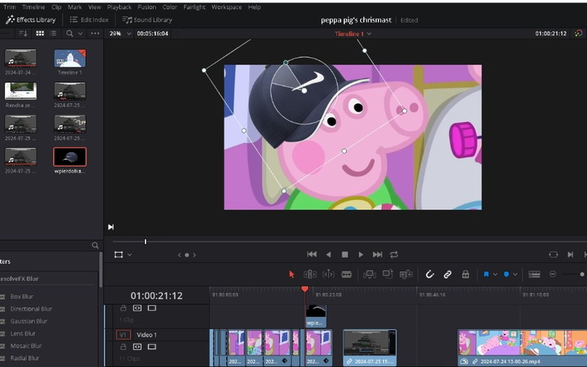The height and width of the screenshot is (367, 587).
Task: Expand the Transform tool dropdown arrow
Action: pyautogui.click(x=129, y=255)
